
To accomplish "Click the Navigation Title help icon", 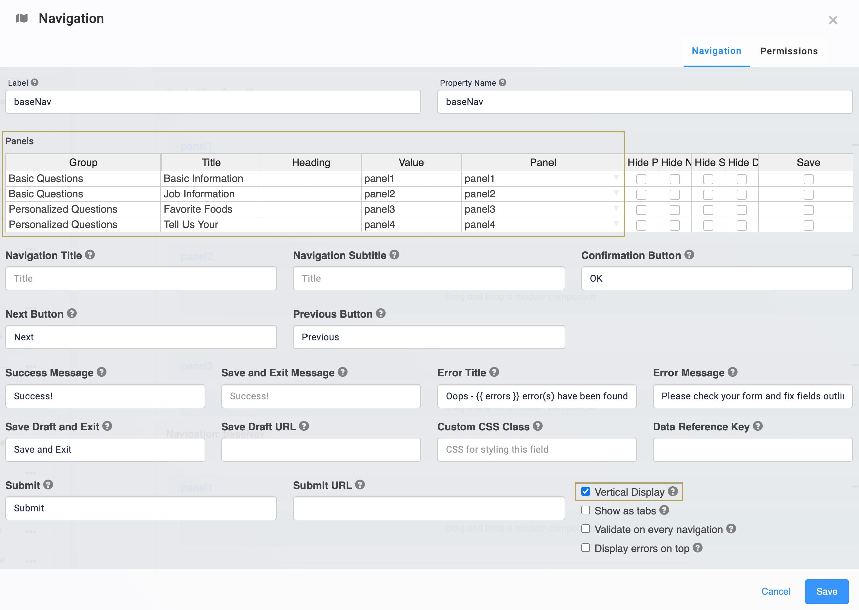I will coord(90,255).
